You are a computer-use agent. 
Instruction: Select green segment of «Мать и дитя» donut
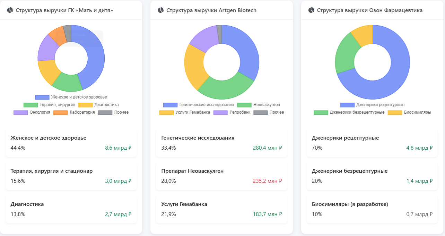coord(68,83)
